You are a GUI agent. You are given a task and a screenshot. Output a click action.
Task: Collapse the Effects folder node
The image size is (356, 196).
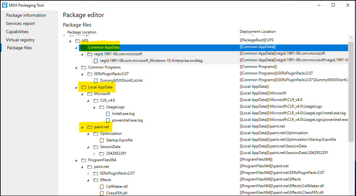88,180
